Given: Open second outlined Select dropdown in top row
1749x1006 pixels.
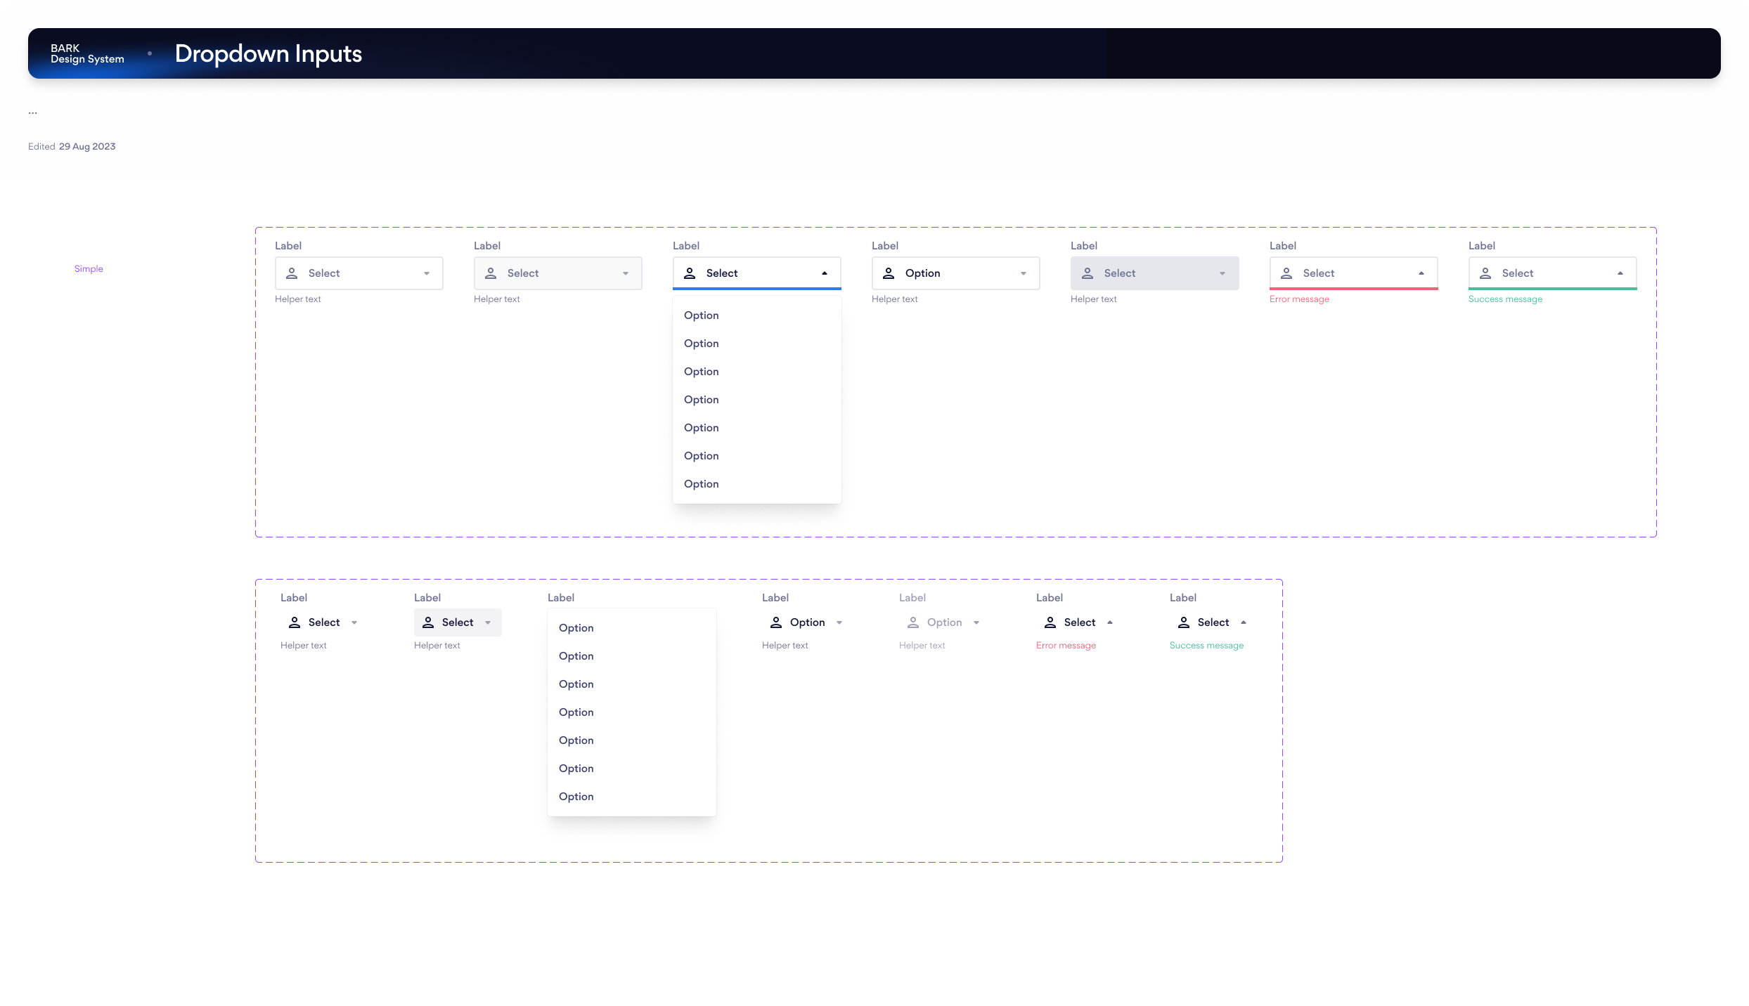Looking at the screenshot, I should 557,273.
